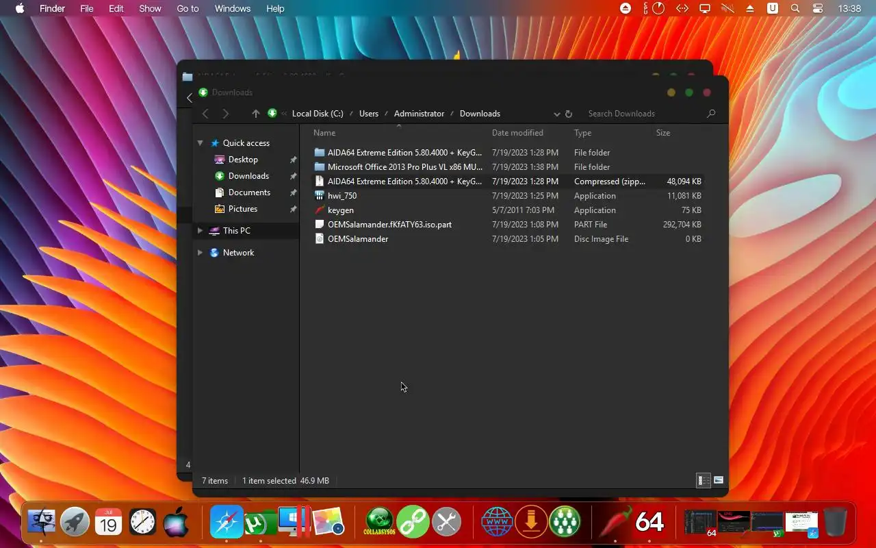
Task: Open the Clock icon in dock
Action: click(x=142, y=523)
